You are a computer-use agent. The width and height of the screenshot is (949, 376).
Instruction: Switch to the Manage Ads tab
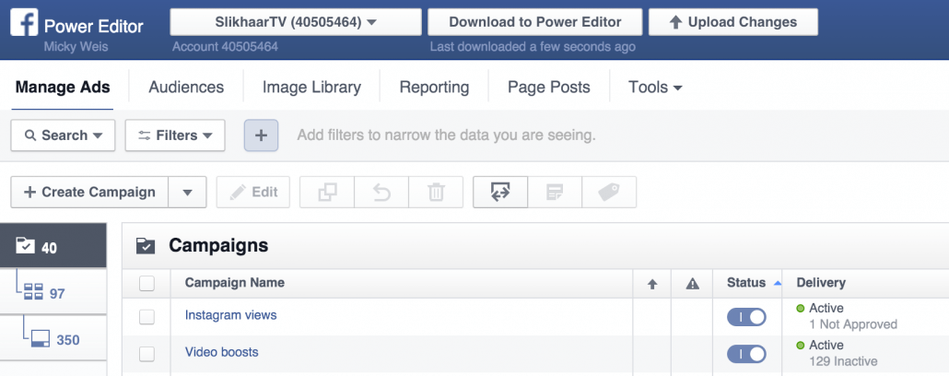pyautogui.click(x=63, y=88)
